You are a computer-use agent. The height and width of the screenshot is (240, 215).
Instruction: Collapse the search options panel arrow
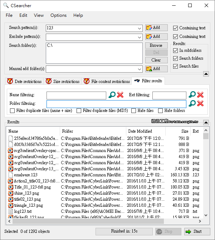[x=206, y=74]
